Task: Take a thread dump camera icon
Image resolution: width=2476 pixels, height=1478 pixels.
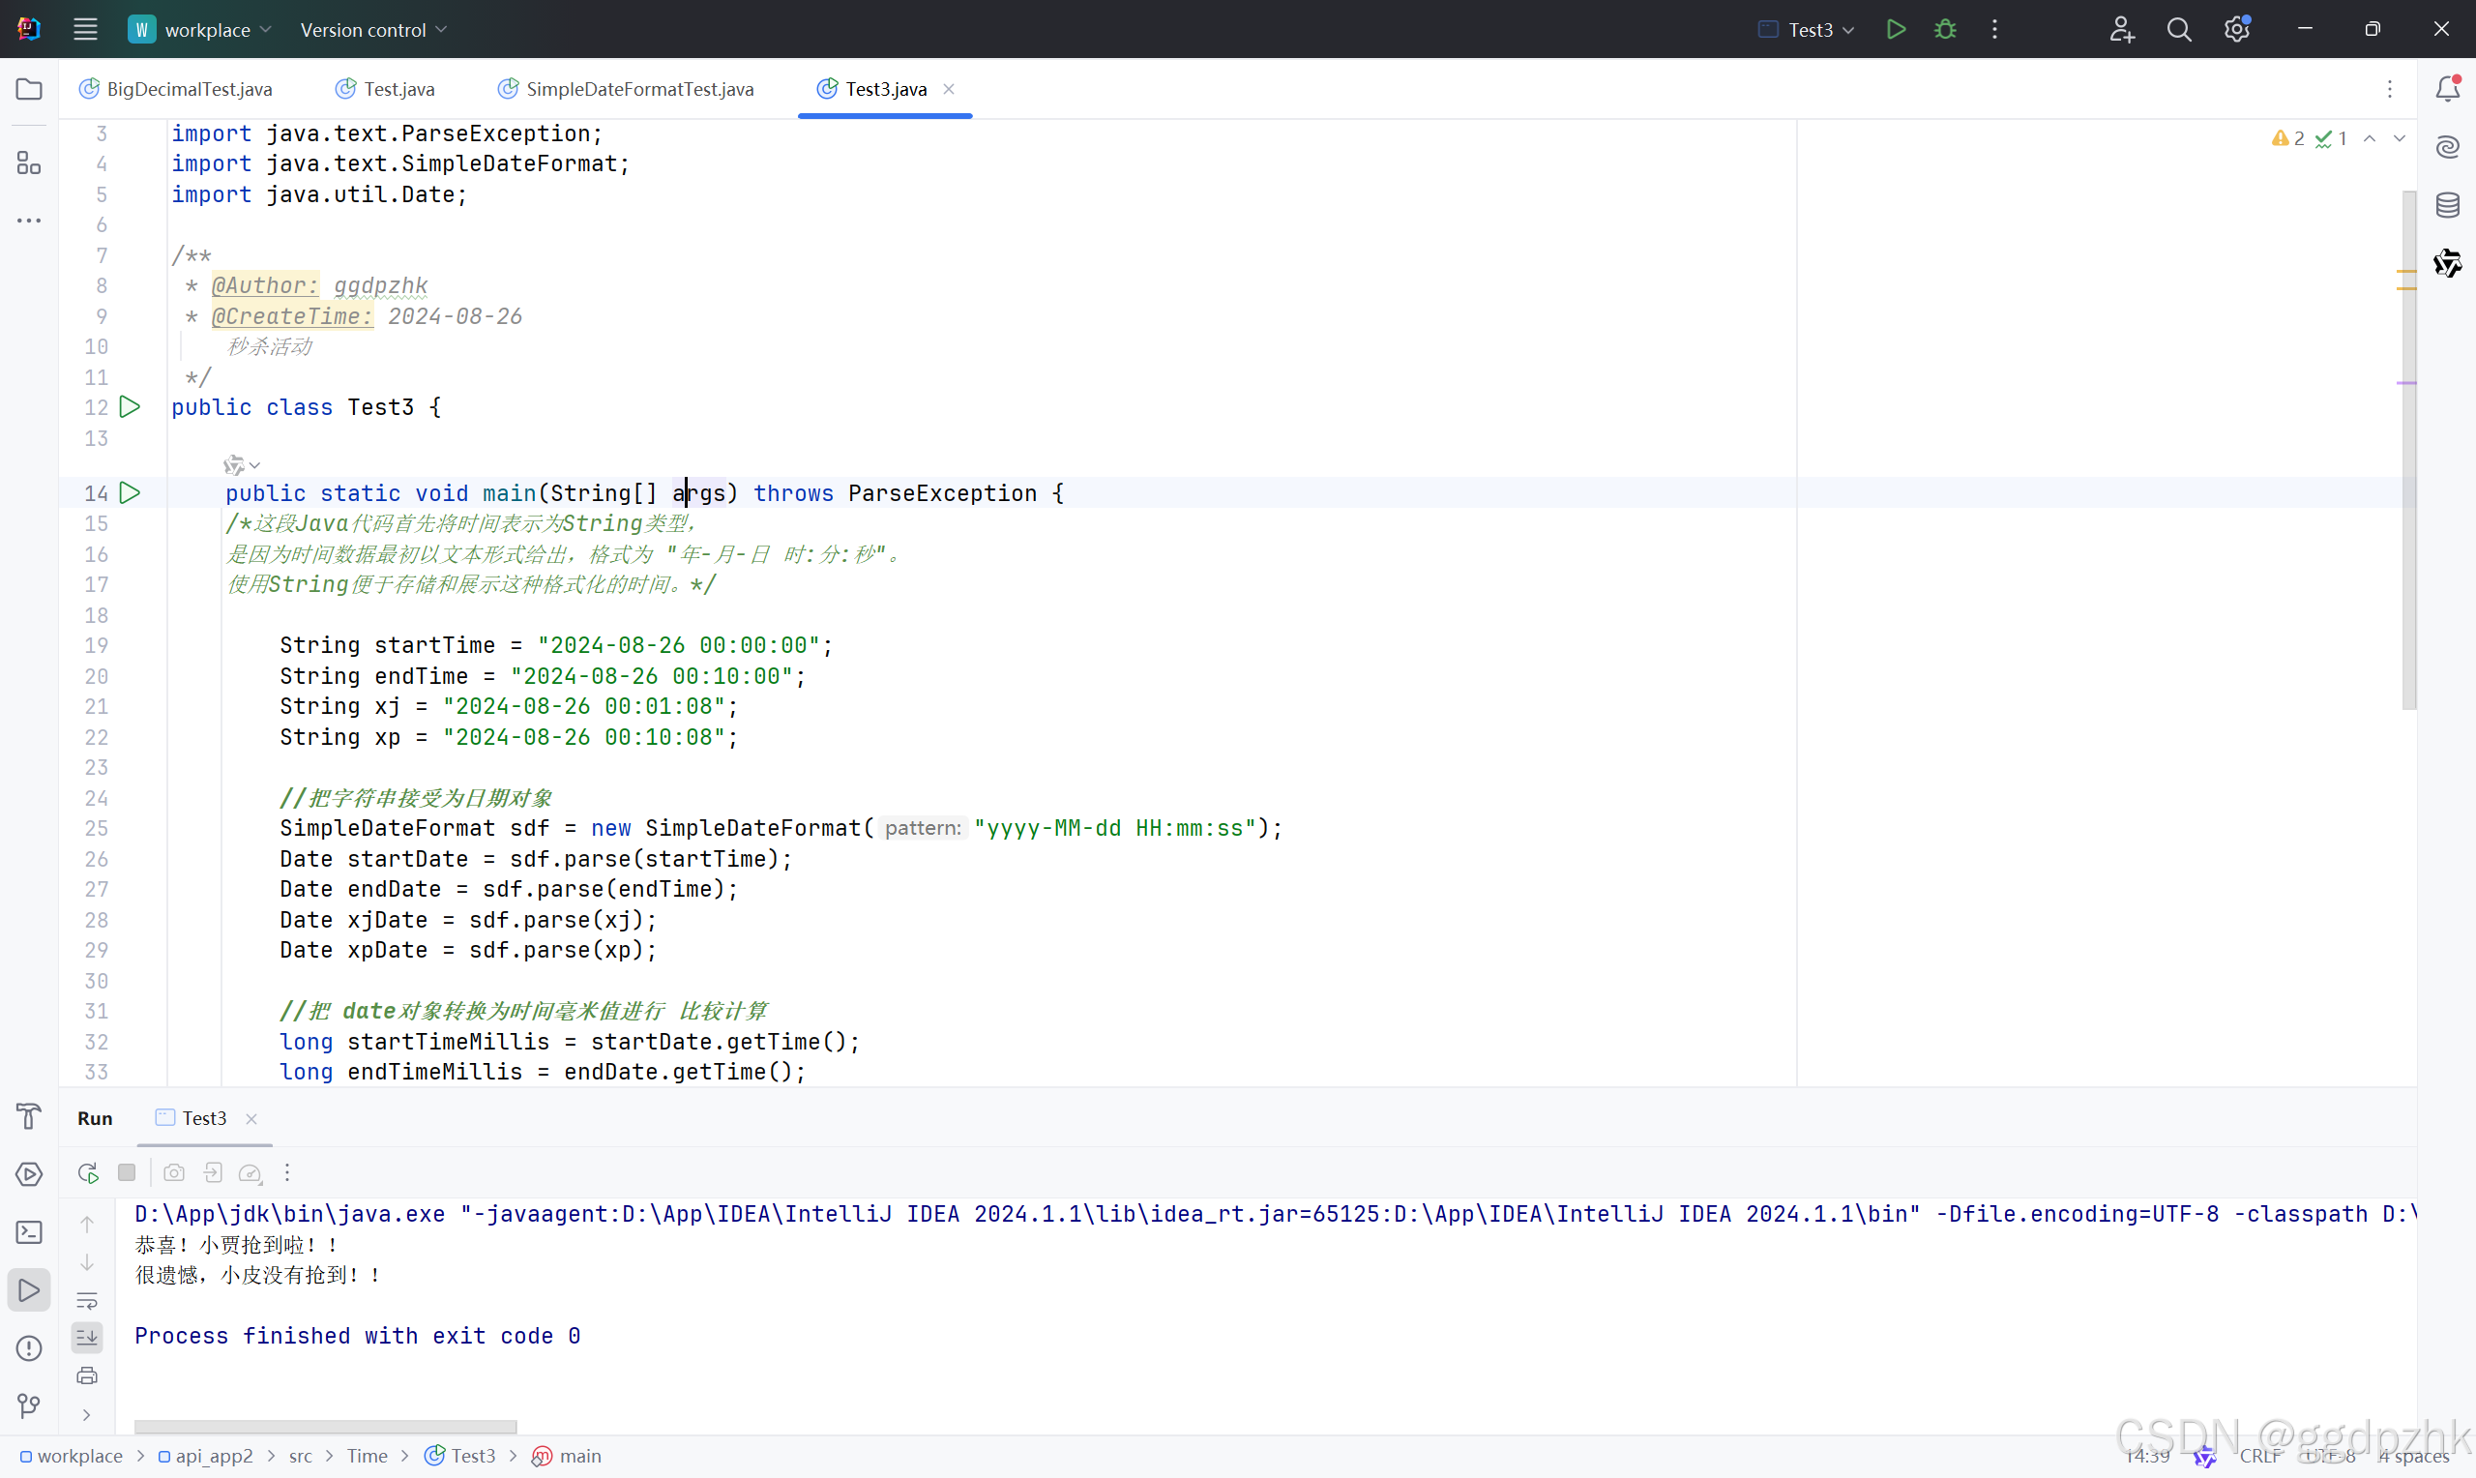Action: click(174, 1172)
